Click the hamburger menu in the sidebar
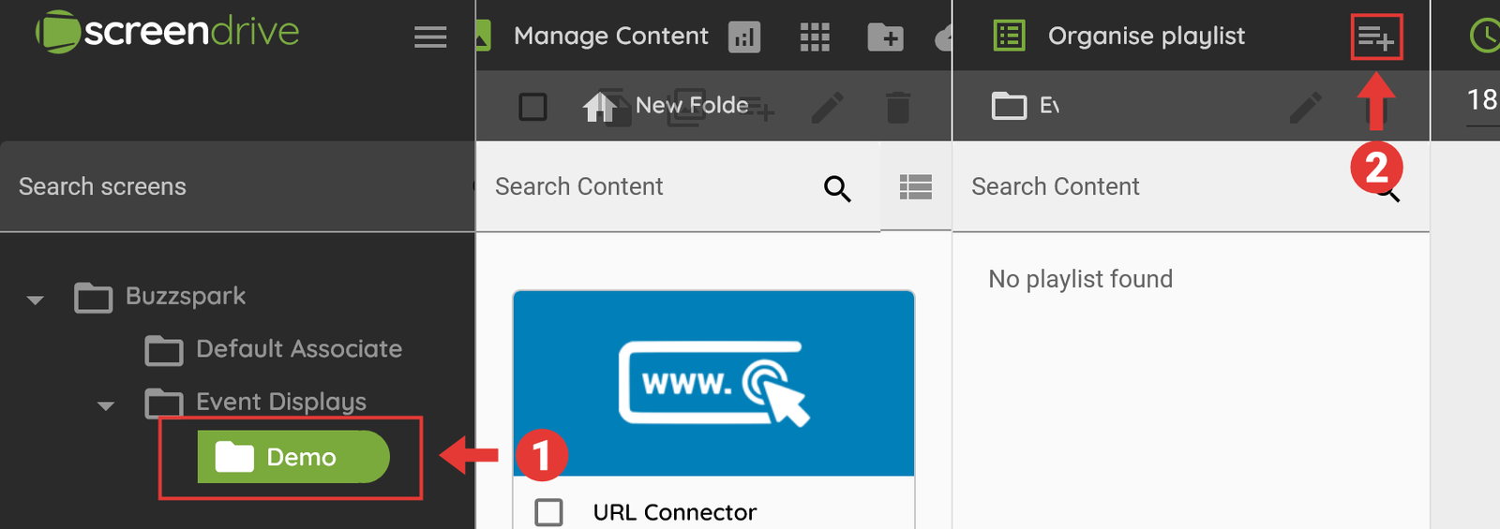Image resolution: width=1500 pixels, height=529 pixels. pyautogui.click(x=430, y=37)
